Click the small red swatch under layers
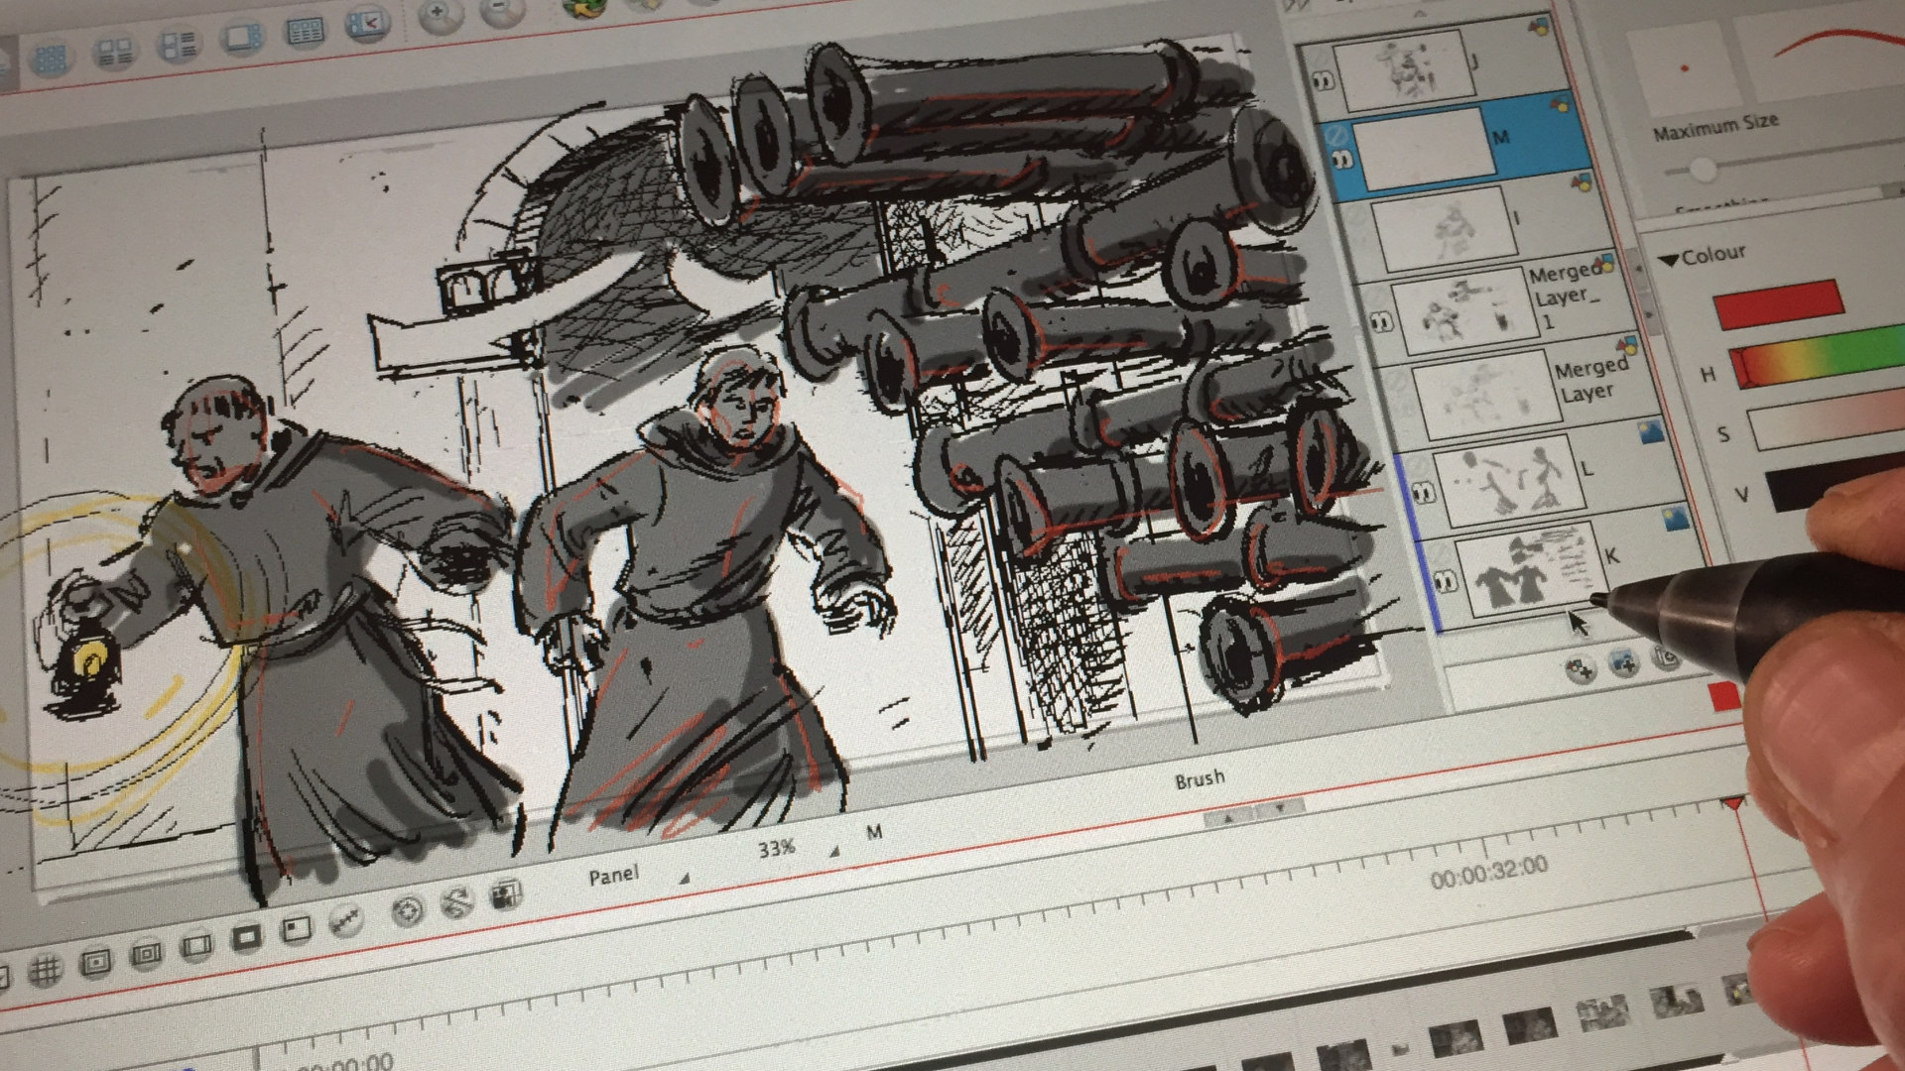 point(1725,696)
